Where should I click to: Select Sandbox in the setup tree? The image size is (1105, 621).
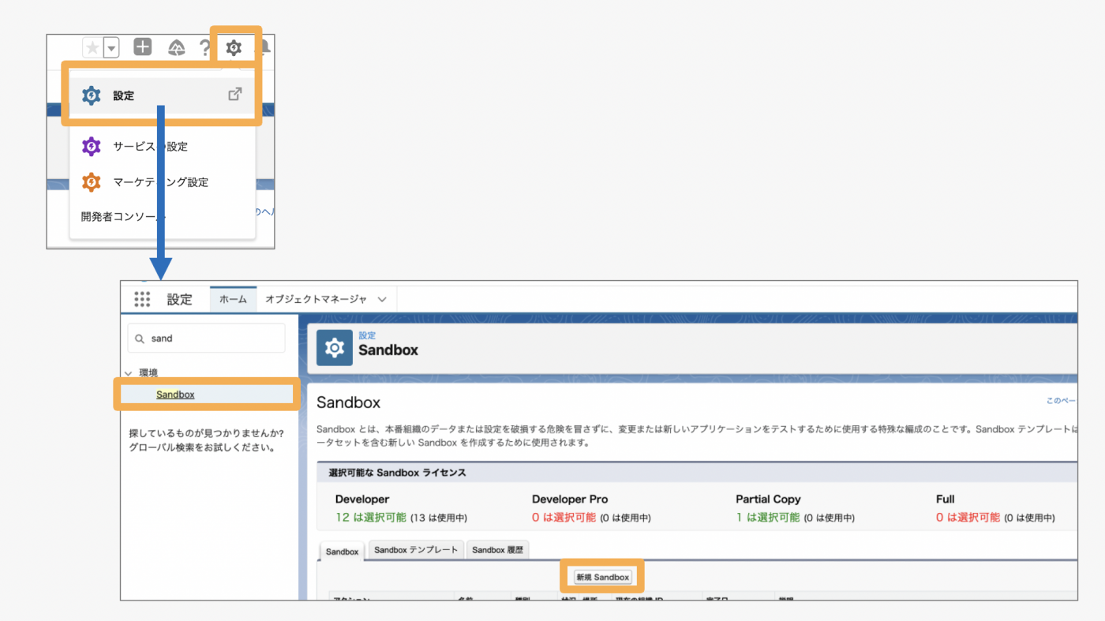pyautogui.click(x=175, y=395)
